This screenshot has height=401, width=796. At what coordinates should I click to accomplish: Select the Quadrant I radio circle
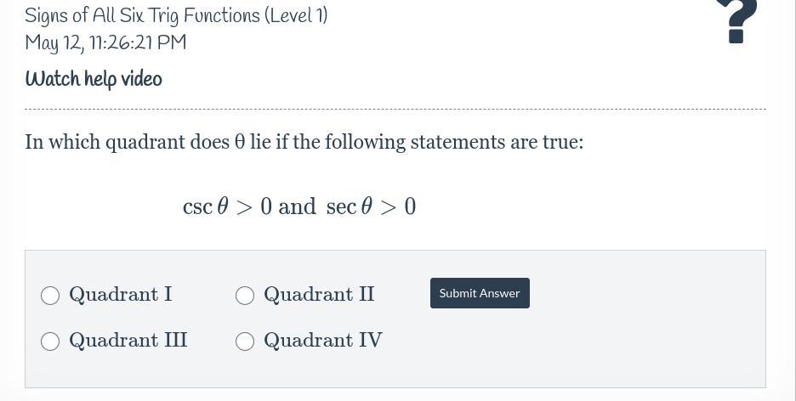50,296
